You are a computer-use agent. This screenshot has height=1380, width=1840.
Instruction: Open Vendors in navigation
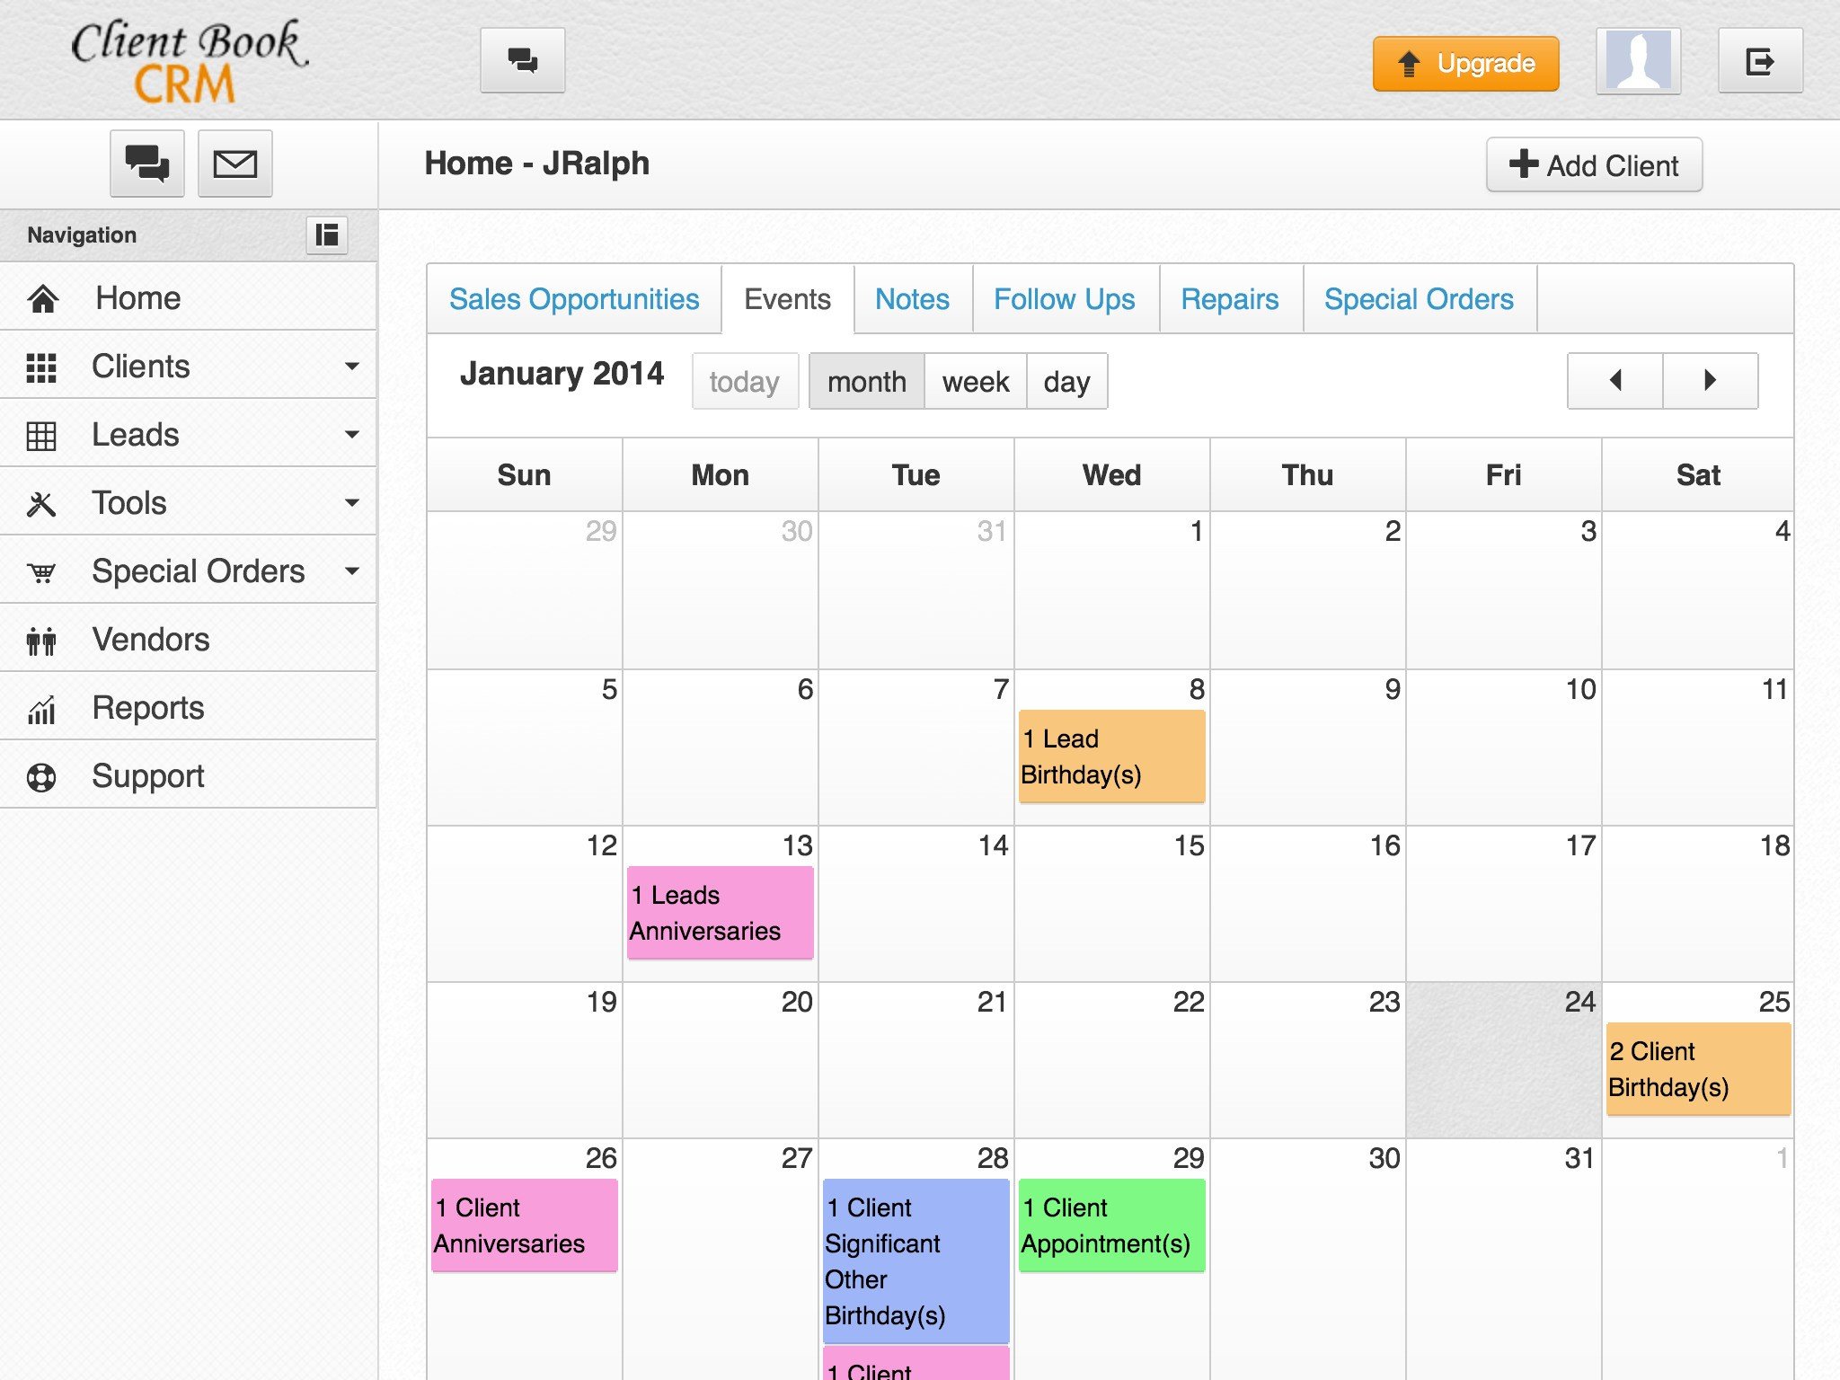click(x=188, y=639)
